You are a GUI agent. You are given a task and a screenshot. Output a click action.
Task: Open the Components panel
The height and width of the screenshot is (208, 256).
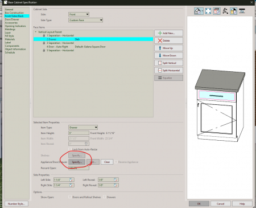[12, 46]
